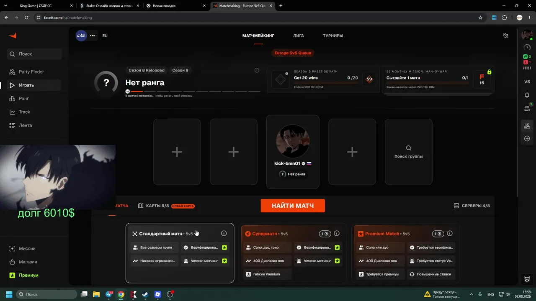Open the party panel icon in right sidebar
This screenshot has height=301, width=536.
pos(527,126)
